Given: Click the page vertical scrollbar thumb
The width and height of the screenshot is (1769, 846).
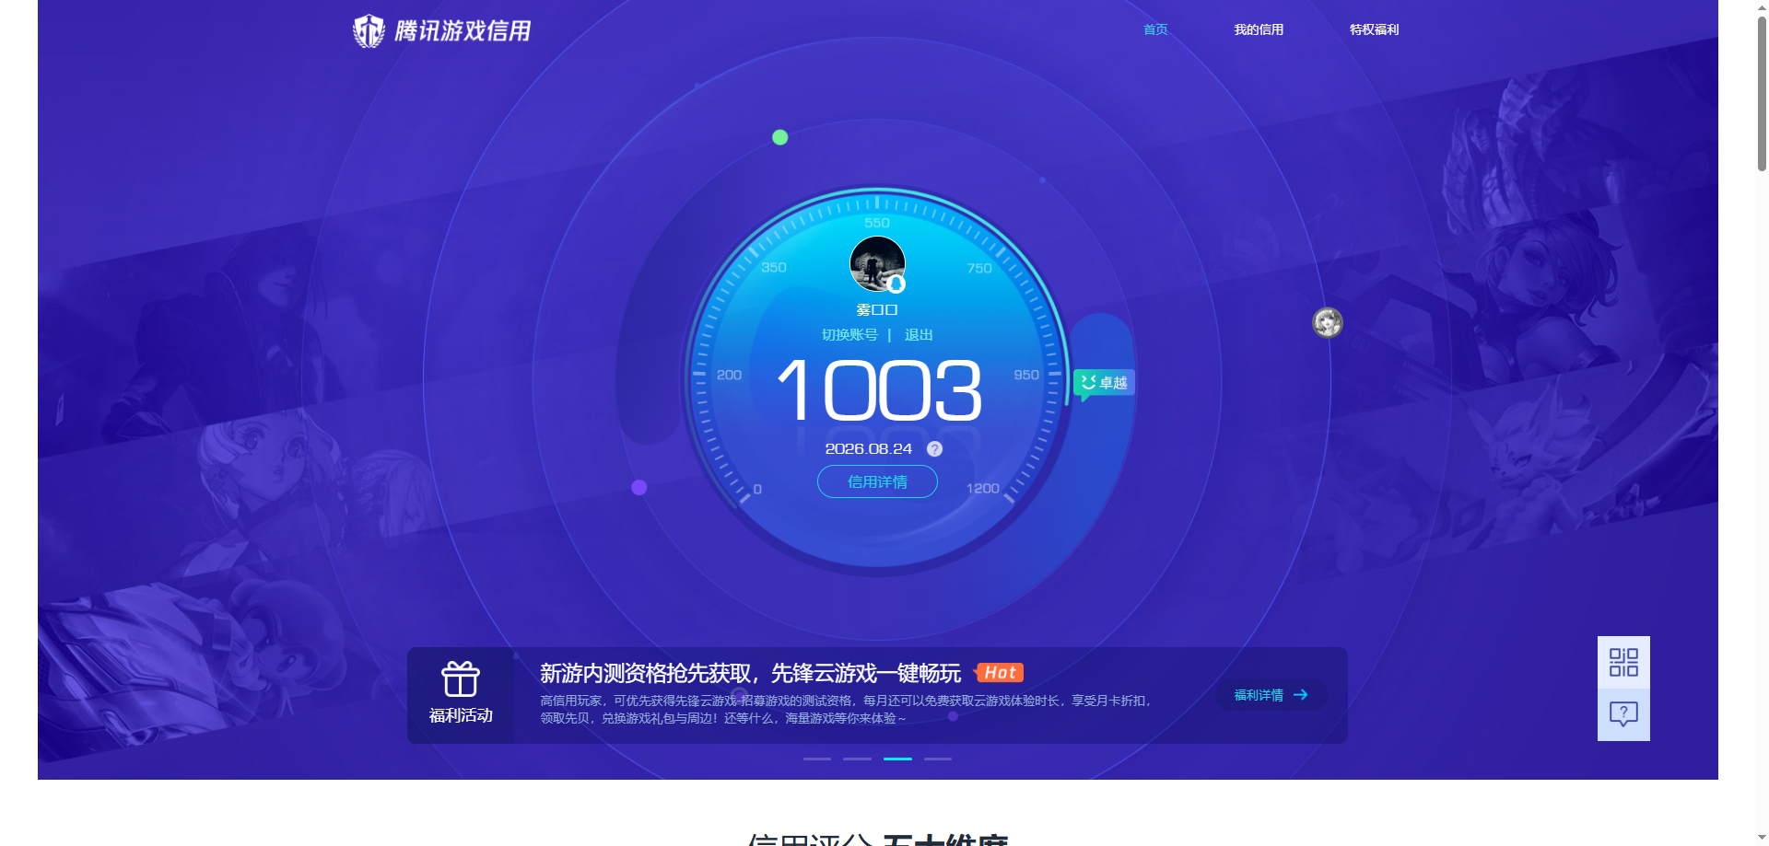Looking at the screenshot, I should point(1762,92).
